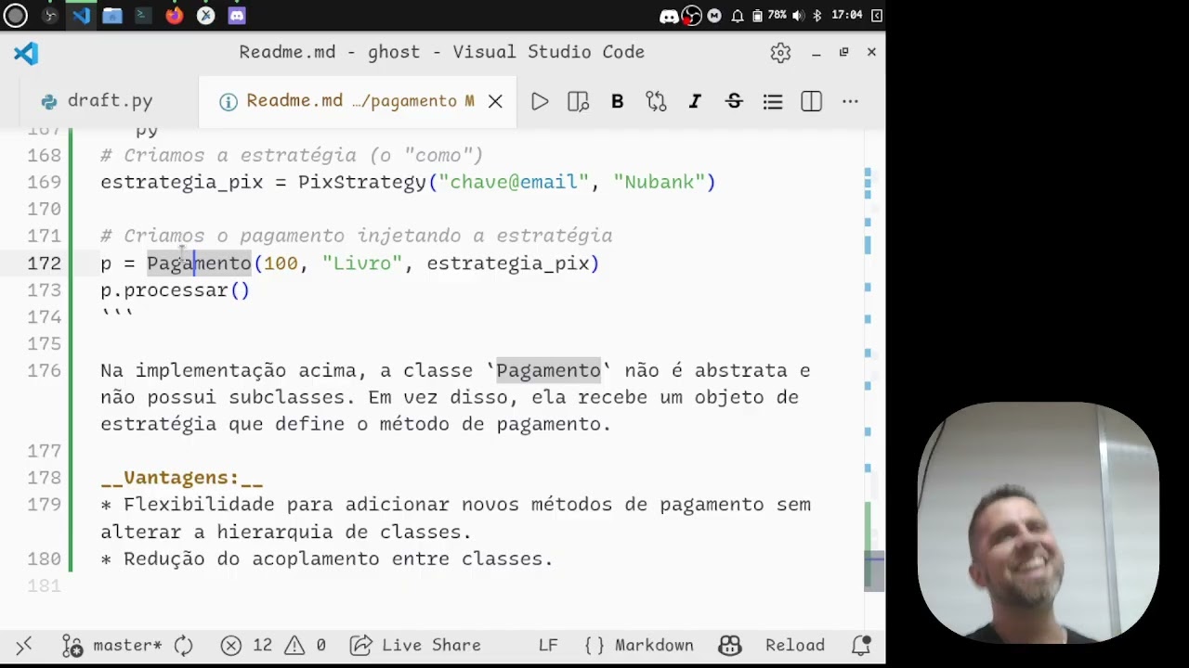This screenshot has width=1189, height=668.
Task: Toggle bold formatting in the editor toolbar
Action: pyautogui.click(x=618, y=101)
